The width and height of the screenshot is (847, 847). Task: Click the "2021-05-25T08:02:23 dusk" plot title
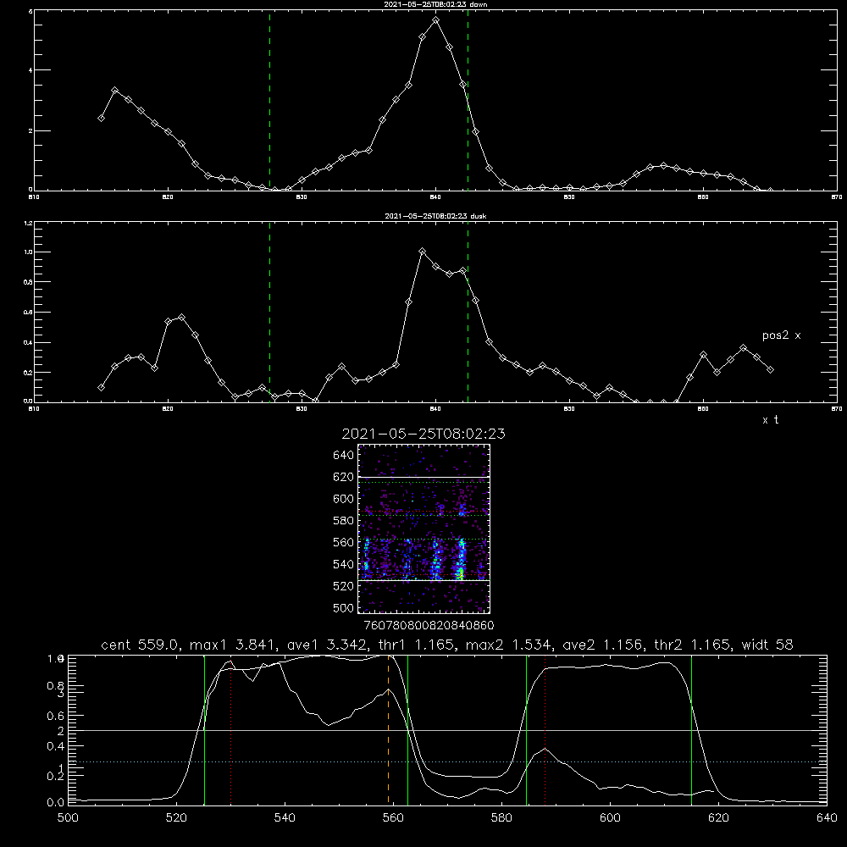[x=435, y=216]
